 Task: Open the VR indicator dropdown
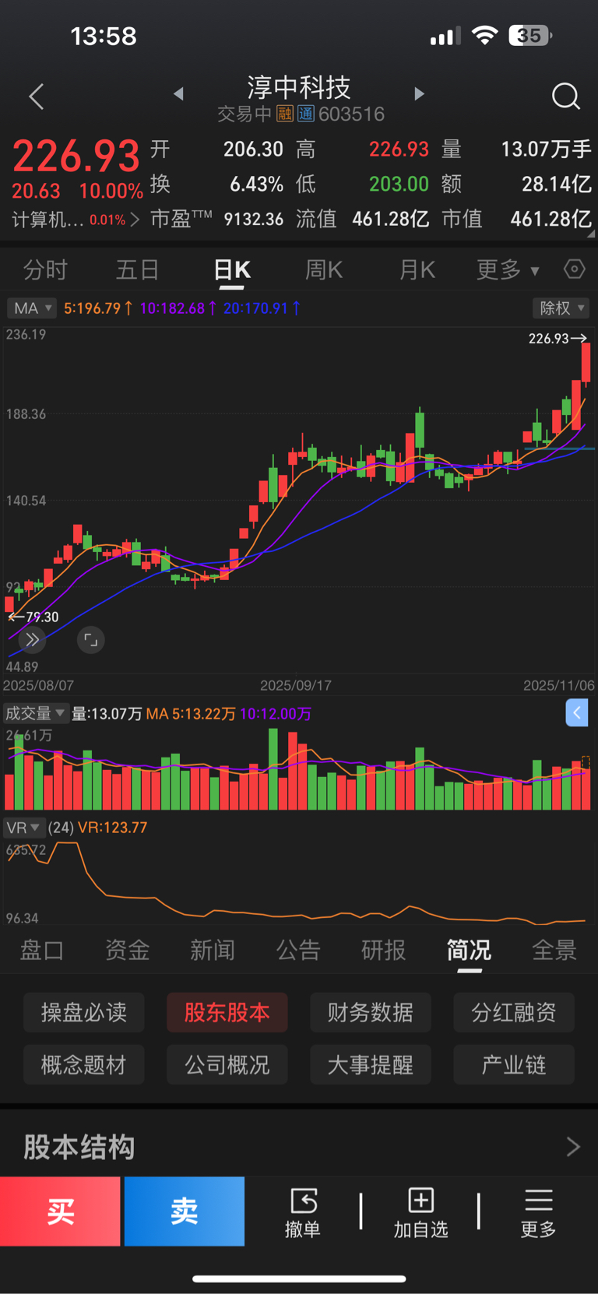click(23, 828)
